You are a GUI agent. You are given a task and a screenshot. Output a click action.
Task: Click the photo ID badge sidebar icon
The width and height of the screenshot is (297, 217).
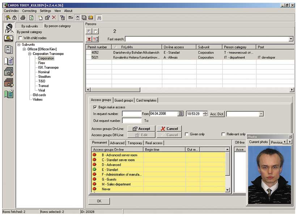[x=8, y=50]
